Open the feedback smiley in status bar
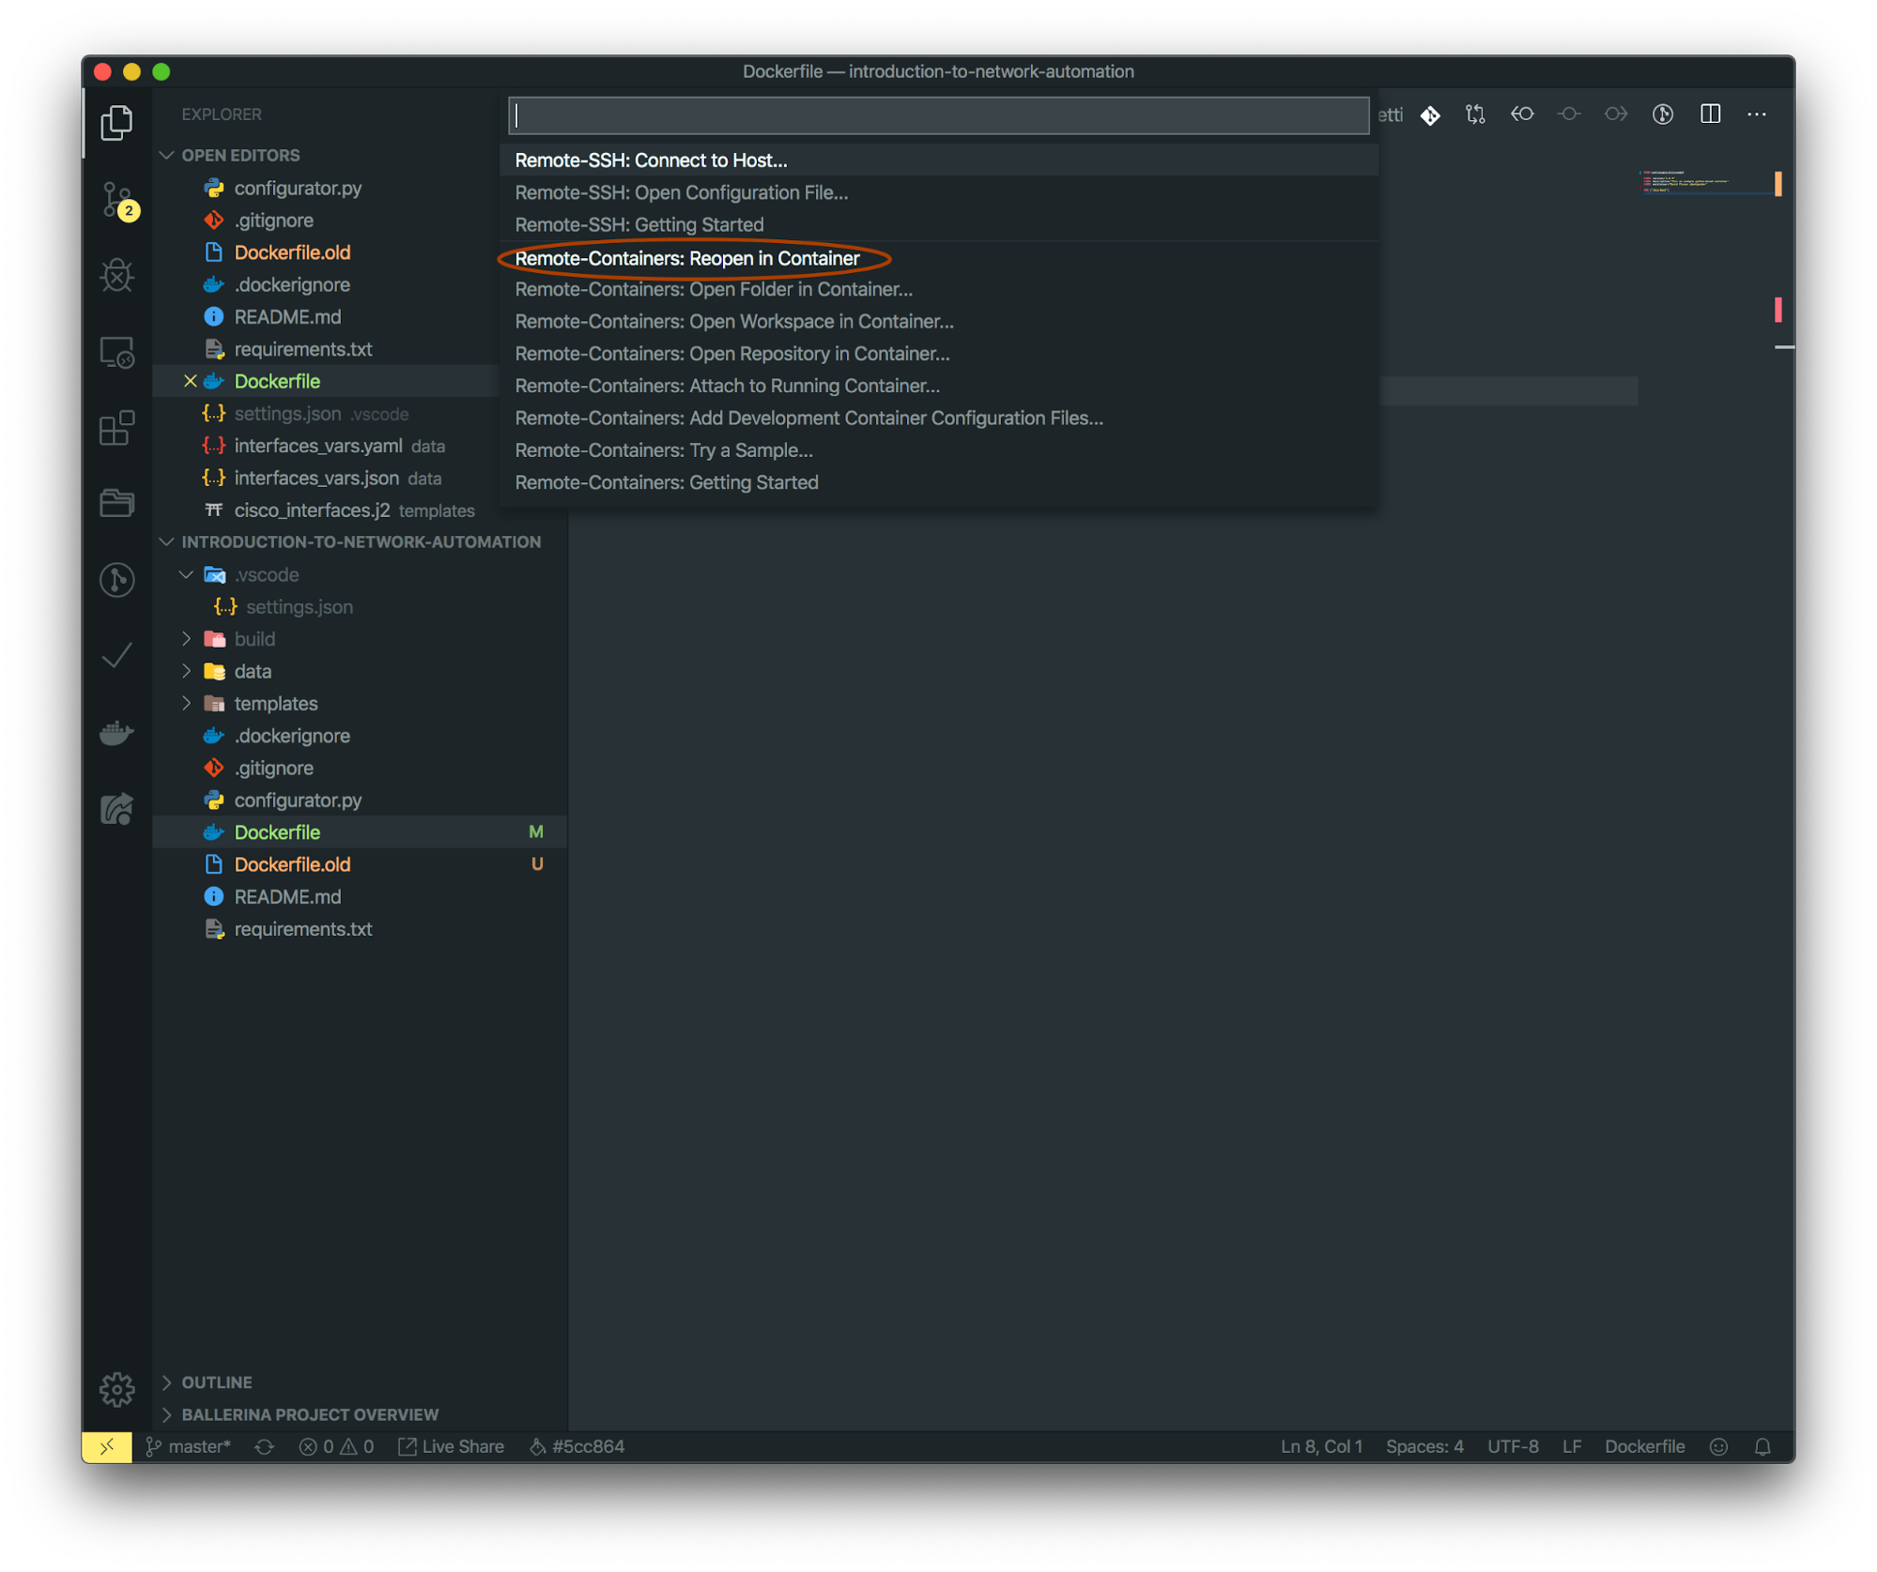 (x=1718, y=1446)
